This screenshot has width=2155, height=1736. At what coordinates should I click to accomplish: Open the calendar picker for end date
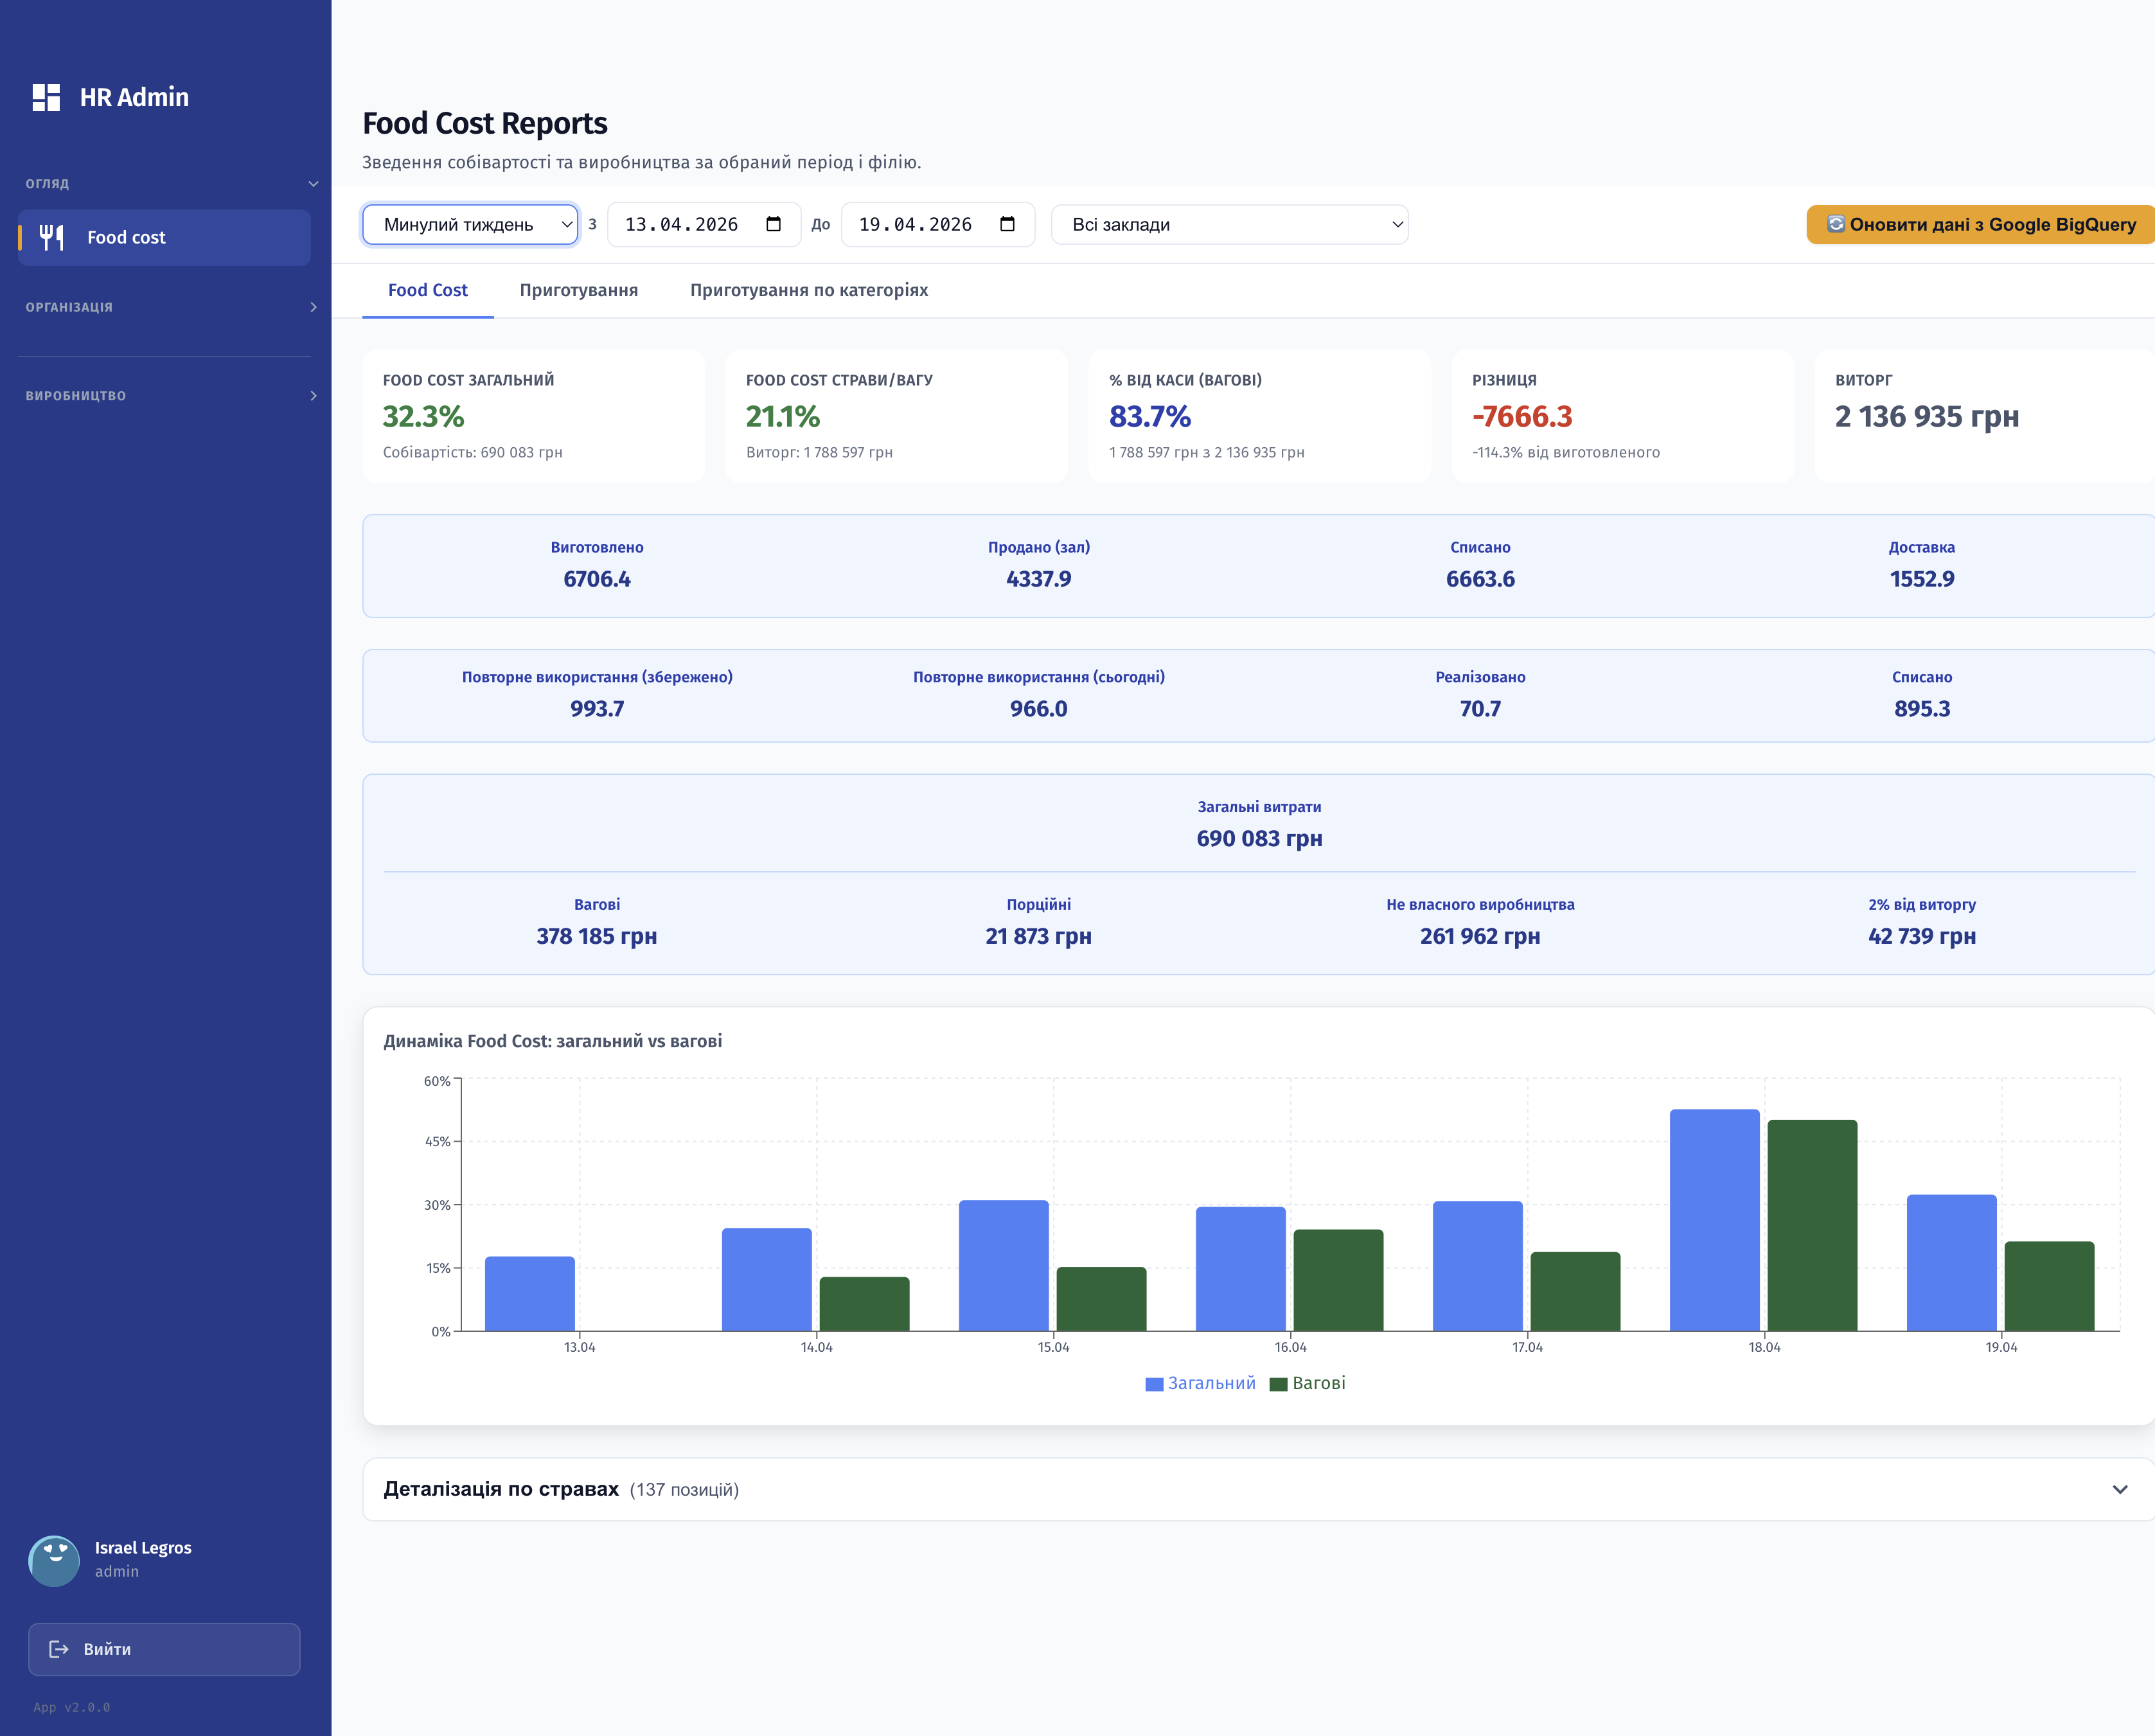coord(1007,224)
